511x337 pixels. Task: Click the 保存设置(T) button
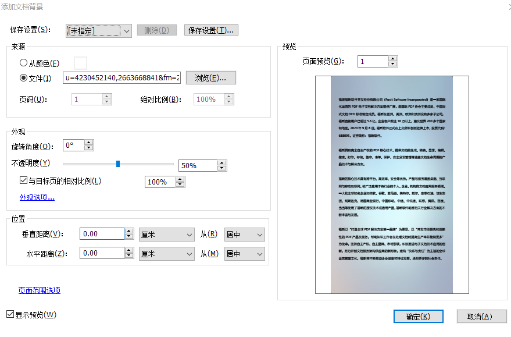[x=212, y=29]
